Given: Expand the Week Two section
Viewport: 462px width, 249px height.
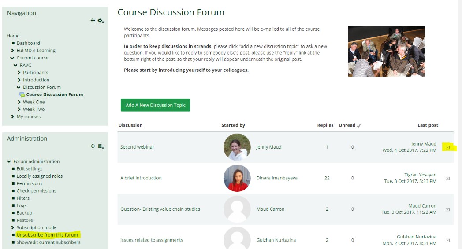Looking at the screenshot, I should 19,110.
